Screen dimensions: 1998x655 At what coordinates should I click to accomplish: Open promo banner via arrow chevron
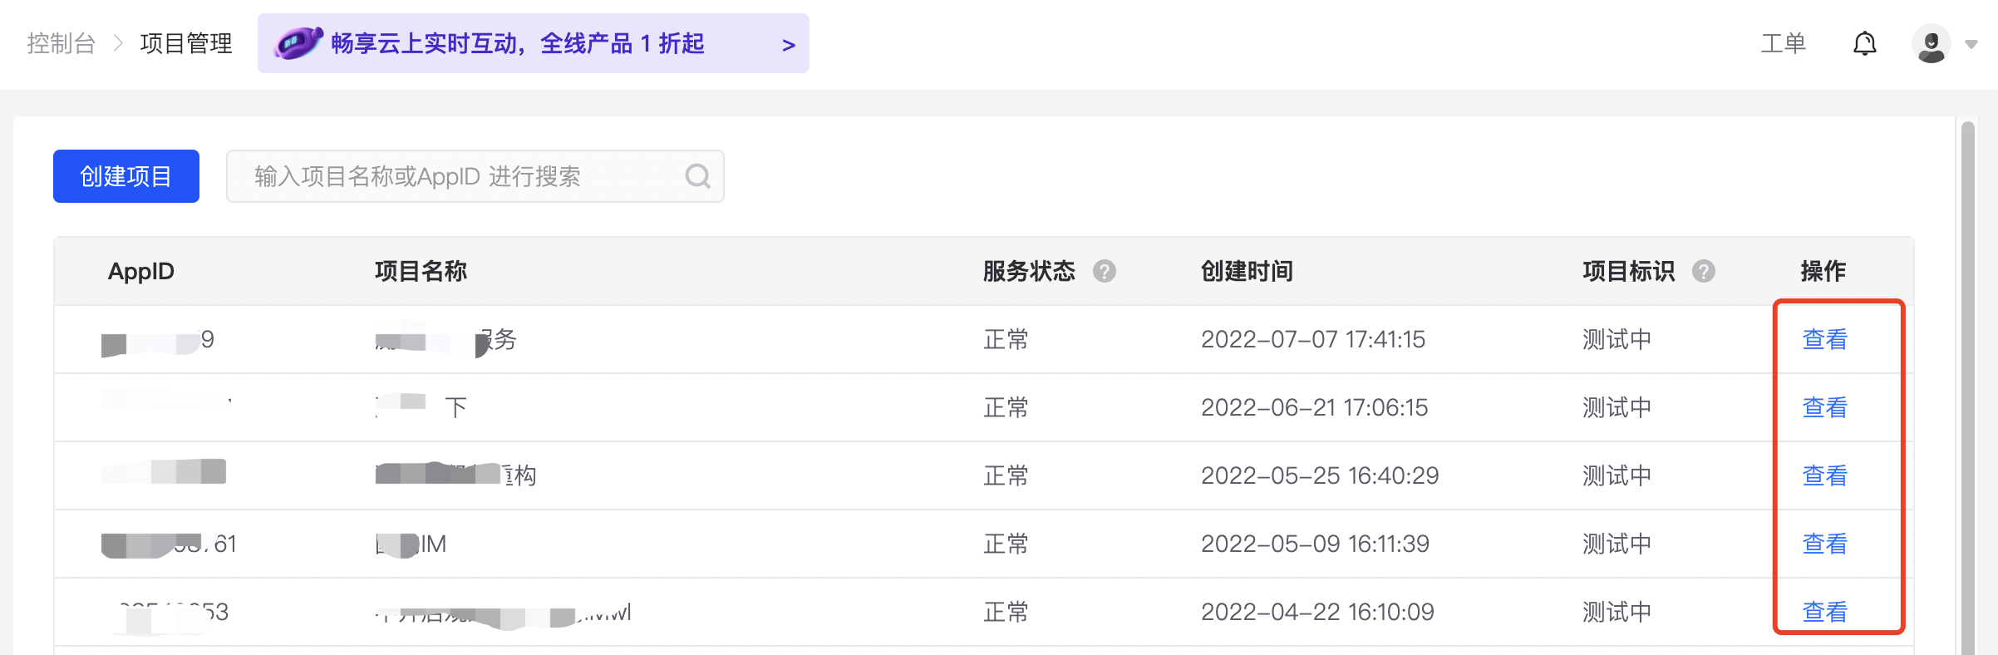[788, 45]
